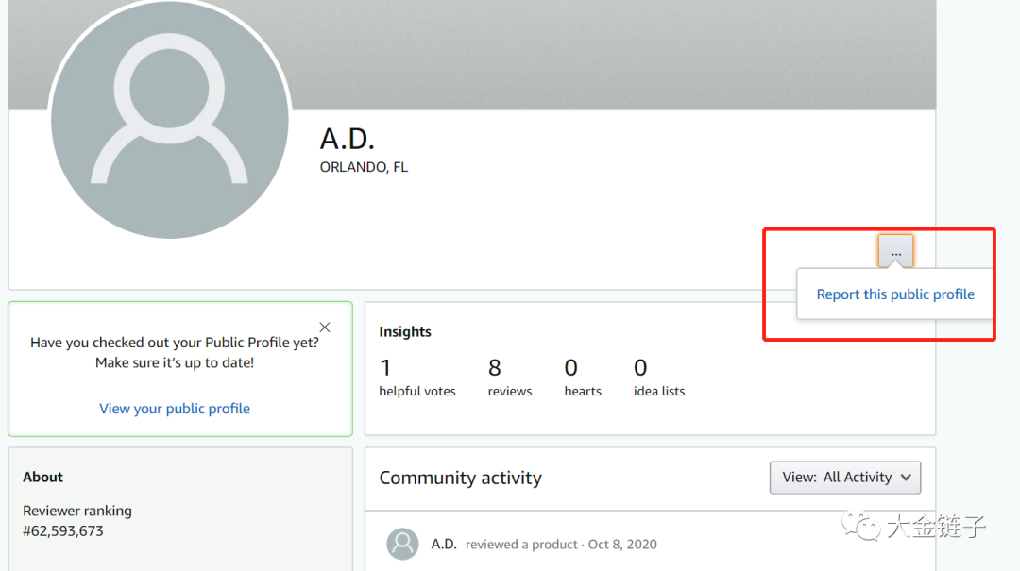Expand the View: All Activity dropdown
The width and height of the screenshot is (1020, 571).
(845, 478)
